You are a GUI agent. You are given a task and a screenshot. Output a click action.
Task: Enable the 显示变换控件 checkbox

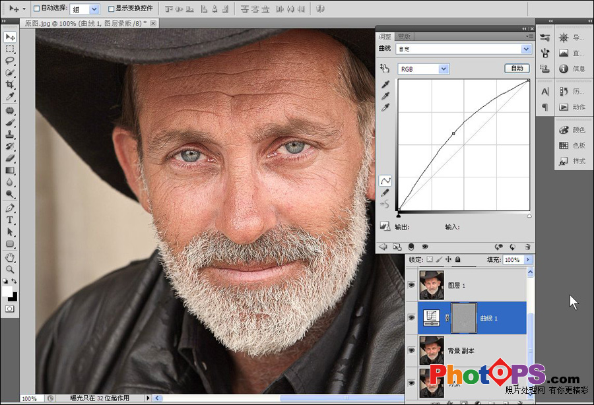[112, 9]
